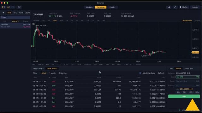Screen dimensions: 202x113
Task: Click the green Buy button
Action: pos(184,96)
